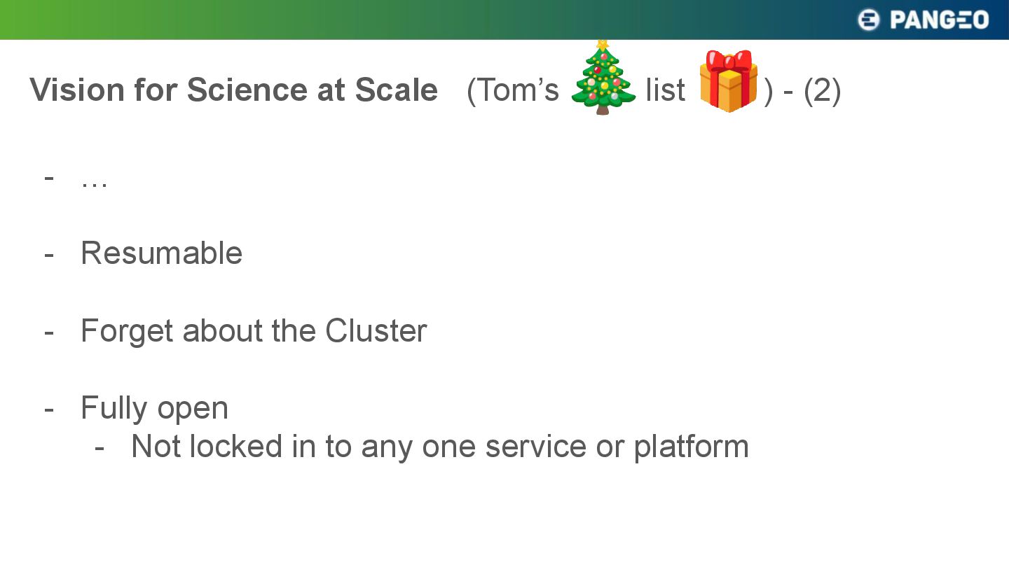Click the wrapped gift box emoji
Viewport: 1009px width, 567px height.
point(728,81)
